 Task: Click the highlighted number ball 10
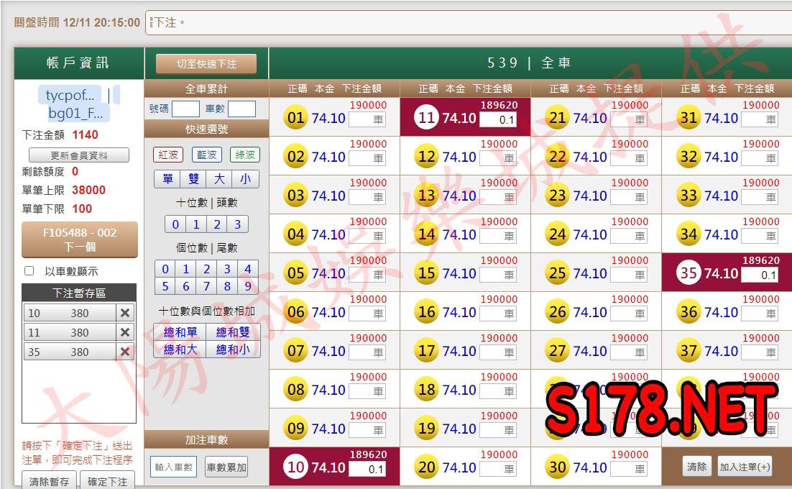(x=296, y=467)
